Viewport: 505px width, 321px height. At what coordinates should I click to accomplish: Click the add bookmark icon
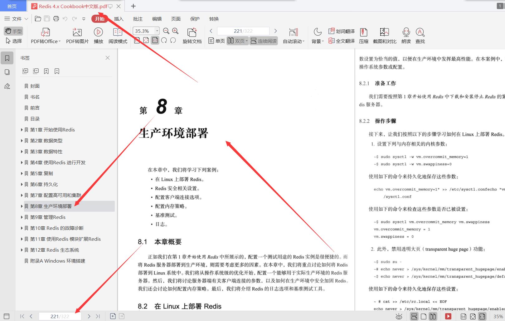click(46, 71)
